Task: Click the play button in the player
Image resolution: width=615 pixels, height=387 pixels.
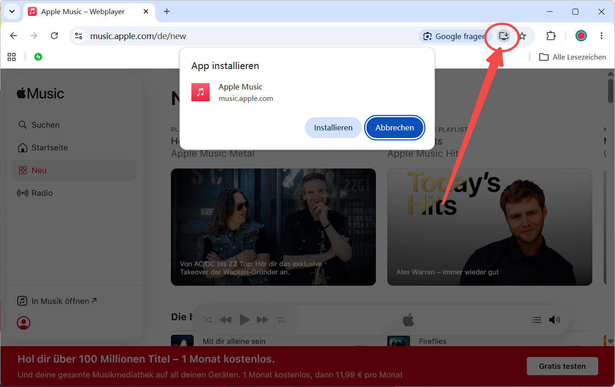Action: [x=245, y=320]
